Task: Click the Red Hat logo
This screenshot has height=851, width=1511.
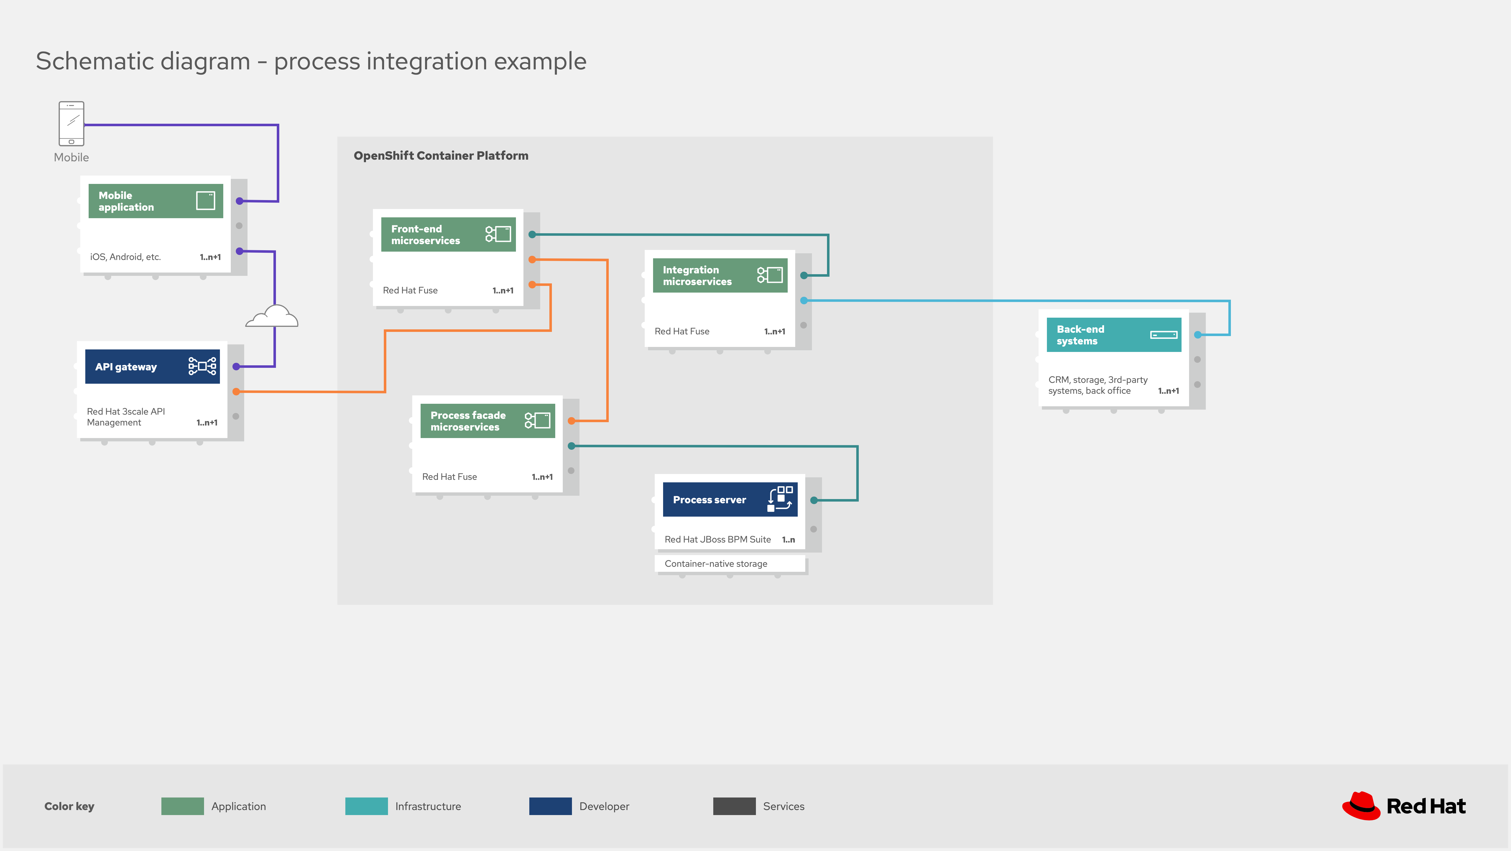Action: 1404,806
